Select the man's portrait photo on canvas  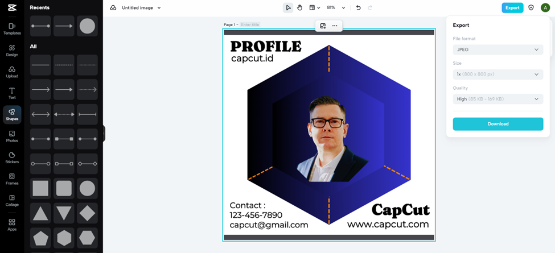(333, 139)
